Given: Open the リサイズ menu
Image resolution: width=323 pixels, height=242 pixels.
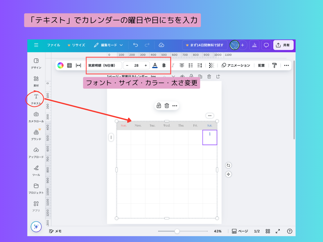Looking at the screenshot, I should [78, 45].
